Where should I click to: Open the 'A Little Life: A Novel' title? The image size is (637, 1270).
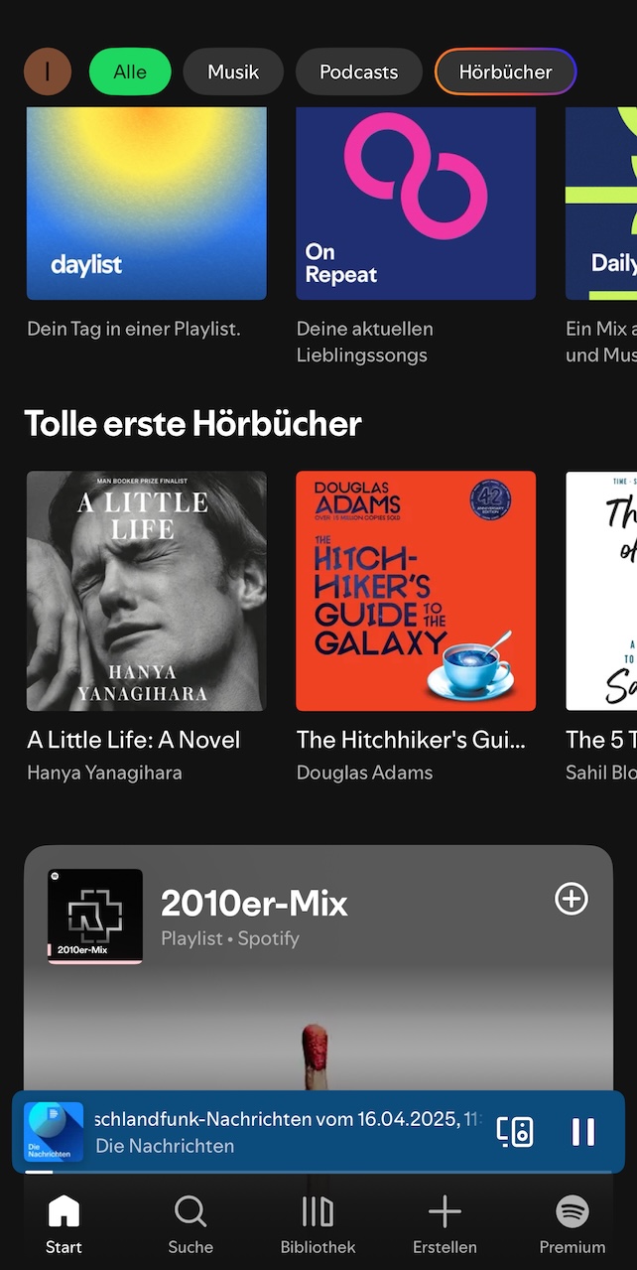[x=134, y=740]
